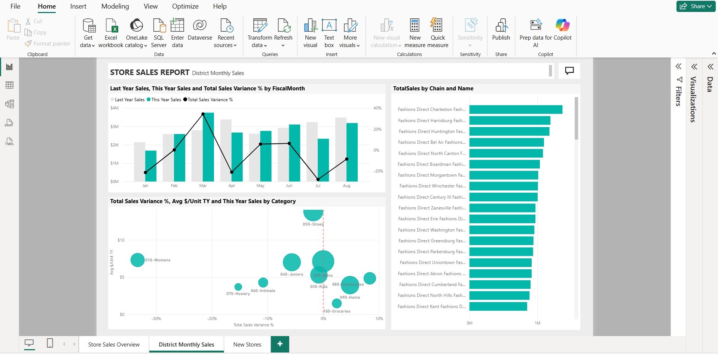Open DAX query view icon
The height and width of the screenshot is (354, 718).
click(x=9, y=123)
